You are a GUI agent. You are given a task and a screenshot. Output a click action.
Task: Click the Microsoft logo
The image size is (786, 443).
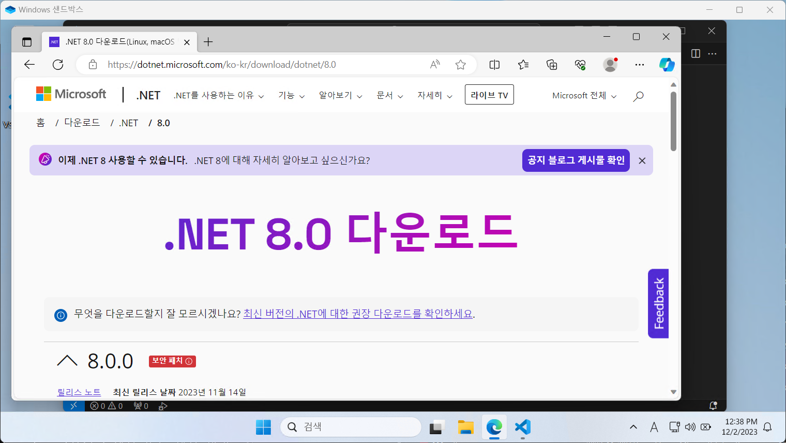point(71,94)
